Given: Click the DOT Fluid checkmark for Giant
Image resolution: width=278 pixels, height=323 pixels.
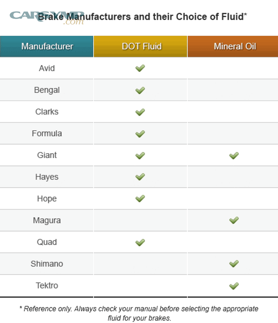Looking at the screenshot, I should 140,155.
